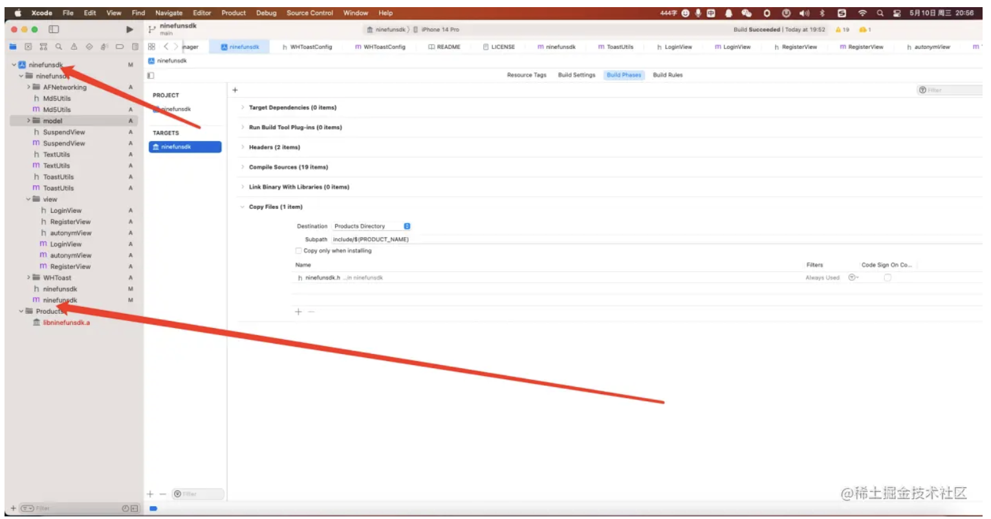Screen dimensions: 991x519
Task: Click the Subpath input field
Action: (x=657, y=239)
